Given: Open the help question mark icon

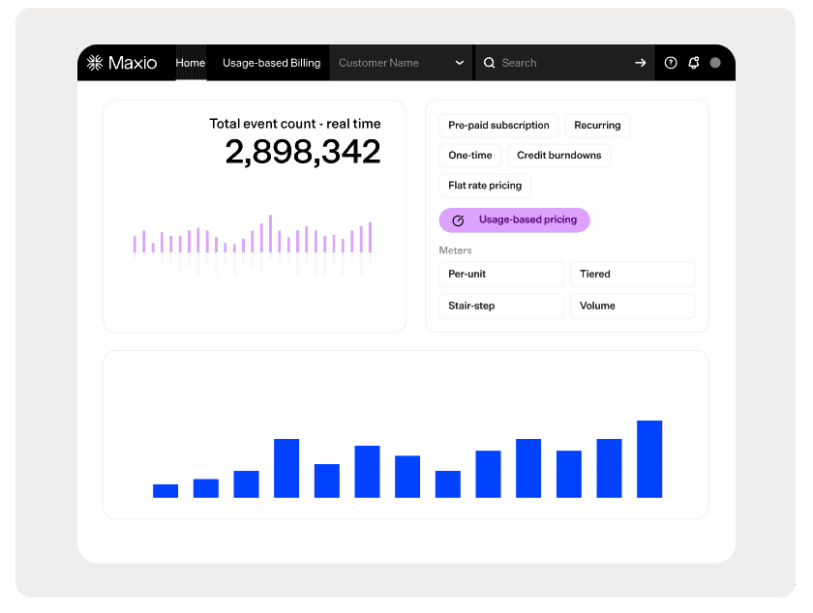Looking at the screenshot, I should 671,63.
